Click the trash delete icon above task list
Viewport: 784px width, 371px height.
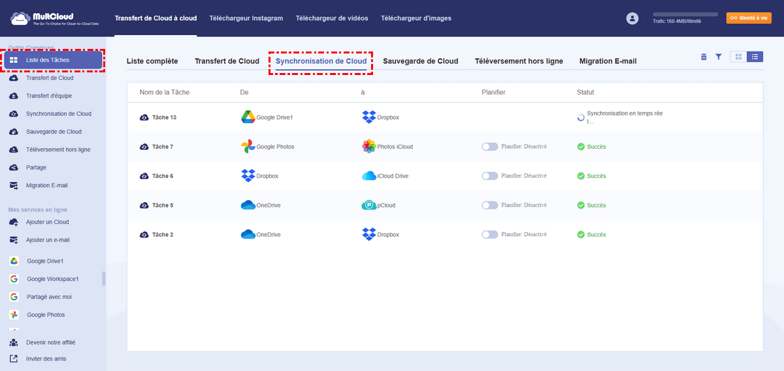pos(704,57)
